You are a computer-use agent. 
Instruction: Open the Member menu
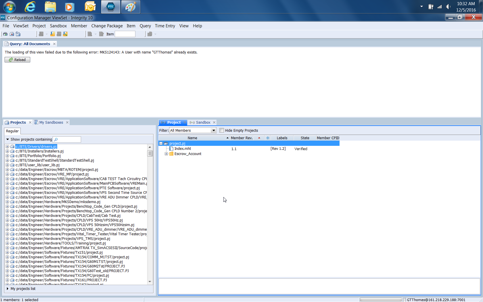point(79,26)
